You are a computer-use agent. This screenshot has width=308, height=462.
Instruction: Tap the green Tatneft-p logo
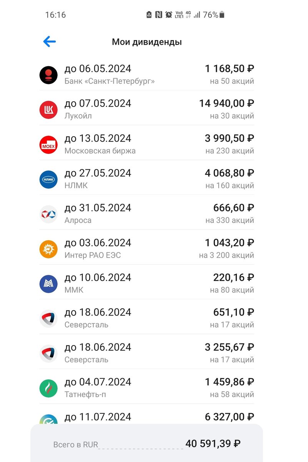coord(48,388)
